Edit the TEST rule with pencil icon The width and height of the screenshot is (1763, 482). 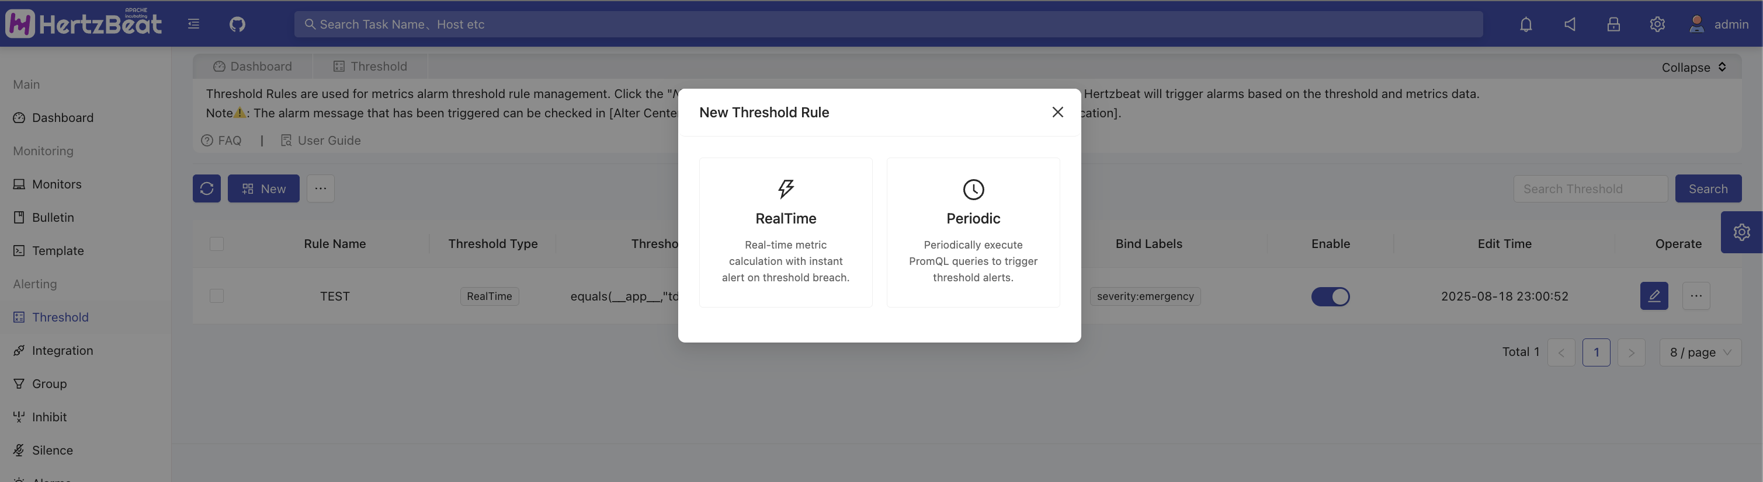(x=1654, y=296)
